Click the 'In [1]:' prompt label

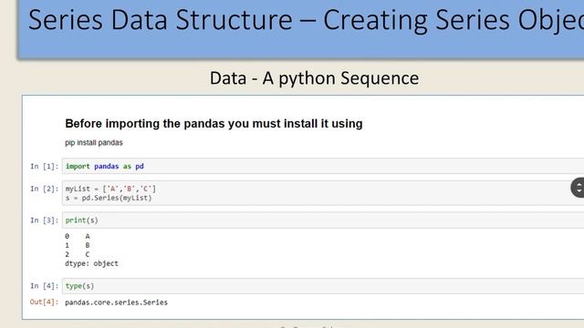(45, 166)
